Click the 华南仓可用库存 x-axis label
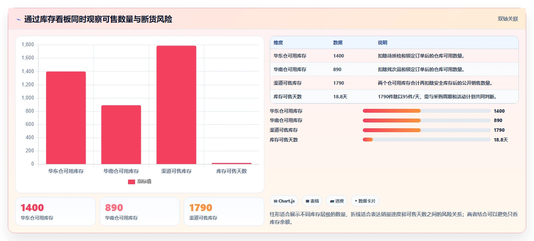534x241 pixels. tap(121, 171)
